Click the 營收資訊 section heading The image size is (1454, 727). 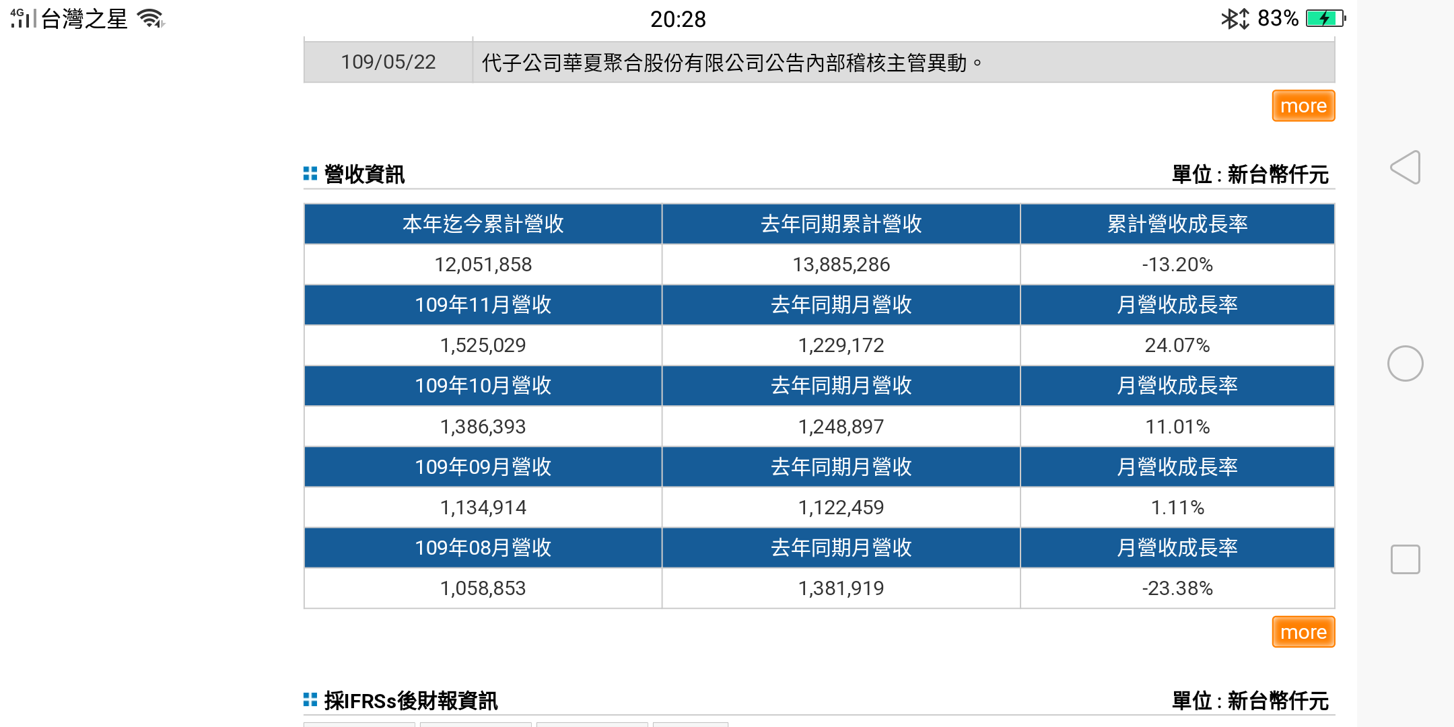[x=364, y=174]
